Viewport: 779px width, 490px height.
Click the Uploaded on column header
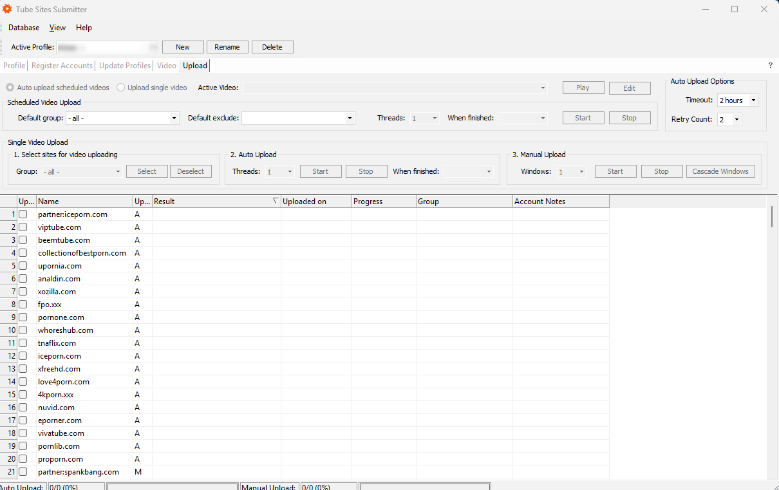point(316,202)
